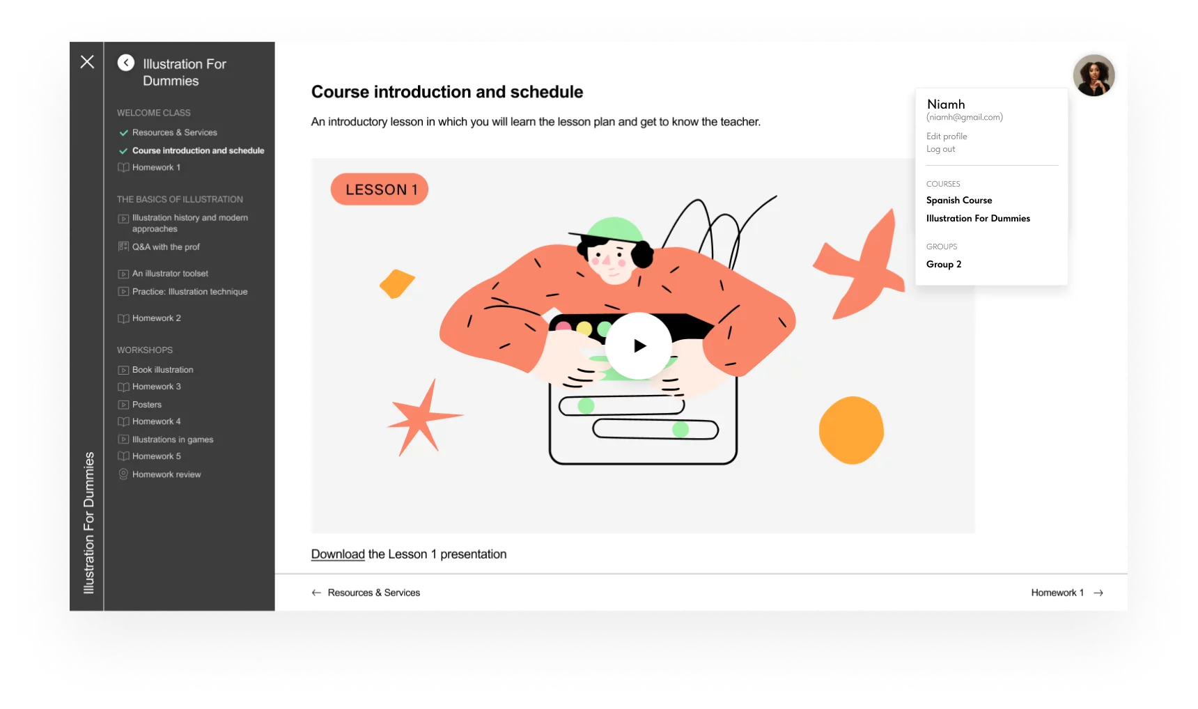Viewport: 1198px width, 709px height.
Task: Play the Lesson 1 video
Action: pyautogui.click(x=638, y=345)
